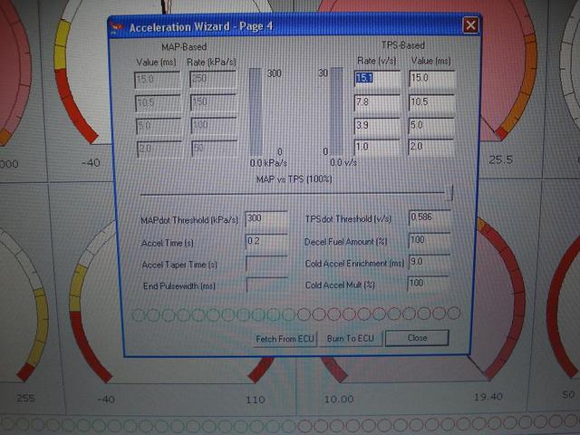Click the MAP-Based Rate field showing 50
The height and width of the screenshot is (435, 580).
tap(215, 149)
